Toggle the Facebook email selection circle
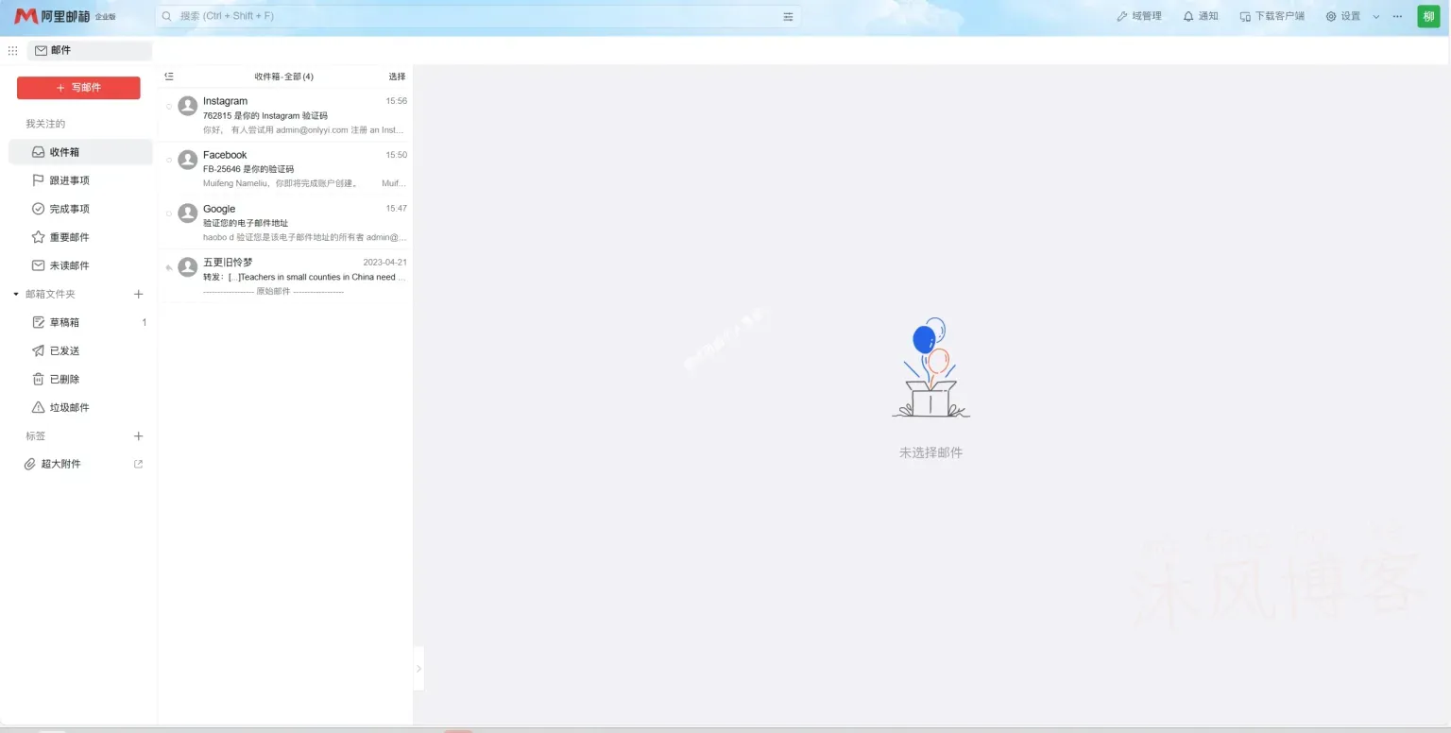 point(169,161)
